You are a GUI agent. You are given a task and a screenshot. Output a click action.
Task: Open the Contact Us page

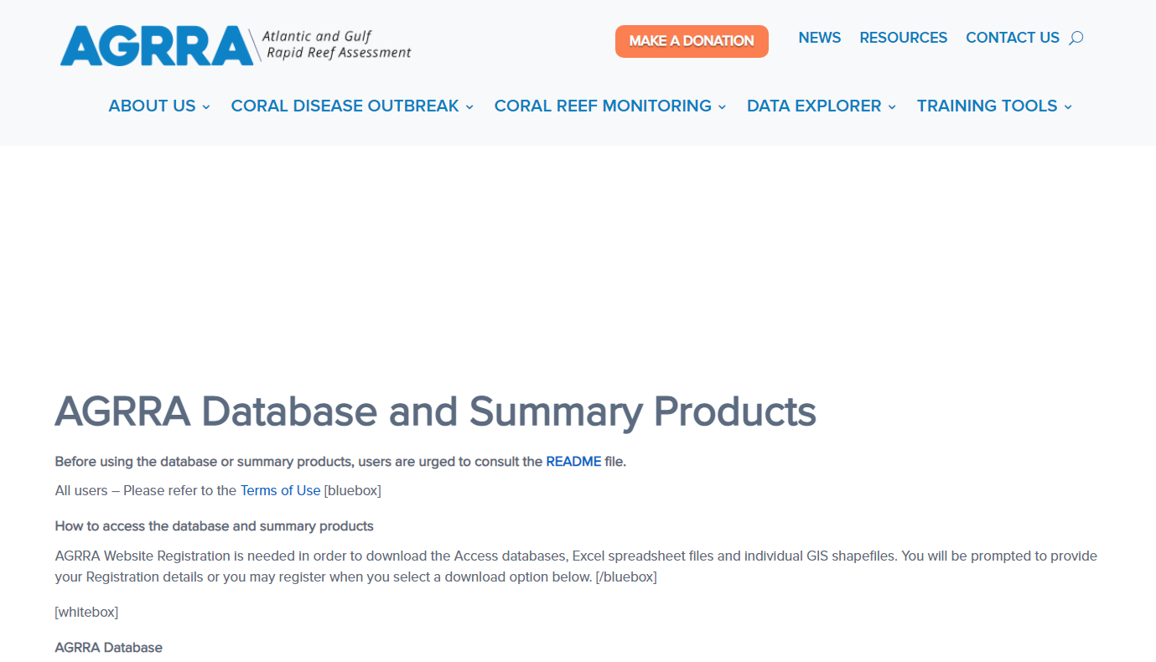click(1012, 38)
